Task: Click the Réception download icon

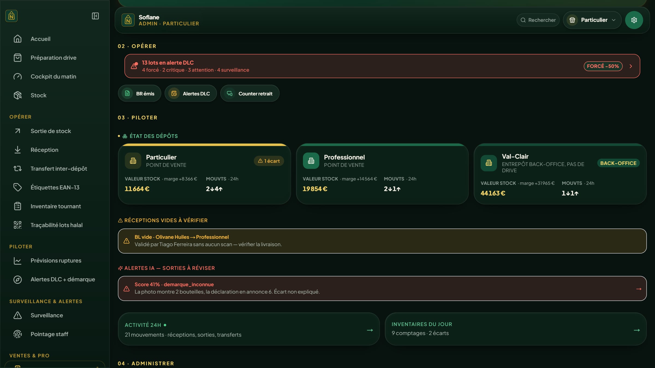Action: coord(17,150)
